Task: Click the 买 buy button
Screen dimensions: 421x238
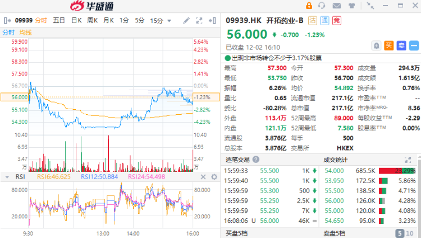Action: click(389, 46)
